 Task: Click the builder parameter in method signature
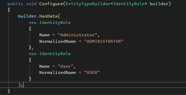point(159,4)
